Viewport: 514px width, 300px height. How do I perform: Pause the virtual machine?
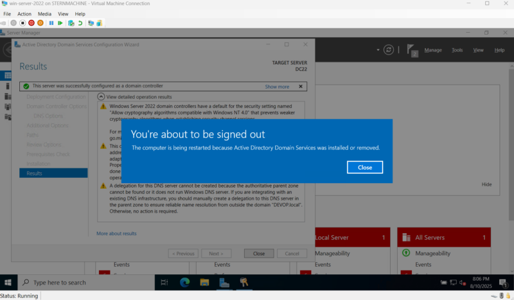tap(51, 23)
